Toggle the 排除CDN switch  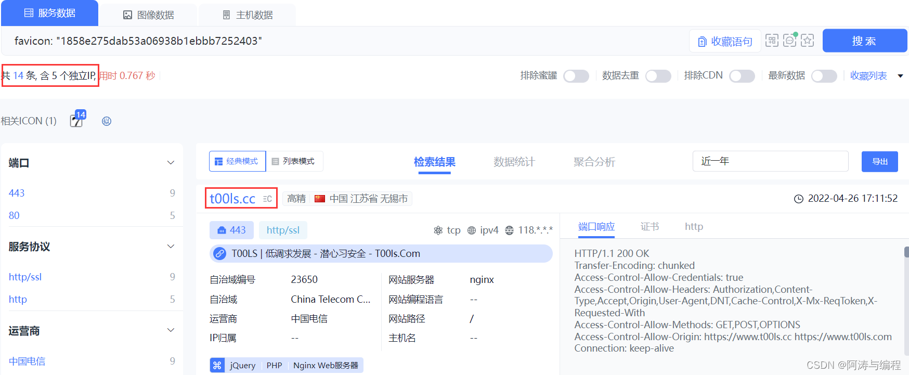[x=742, y=76]
